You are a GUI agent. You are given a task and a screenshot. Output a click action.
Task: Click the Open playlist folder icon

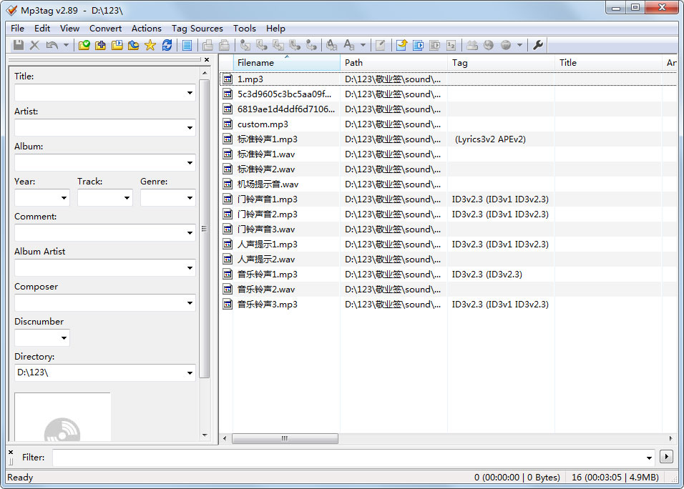tap(117, 45)
